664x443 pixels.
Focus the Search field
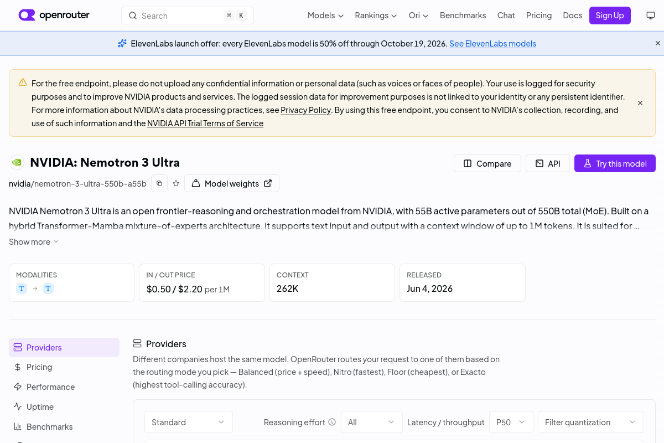point(188,16)
